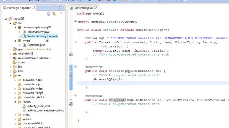The height and width of the screenshot is (128, 229).
Task: Click the highlighted onUpgrade method name
Action: coord(117,100)
